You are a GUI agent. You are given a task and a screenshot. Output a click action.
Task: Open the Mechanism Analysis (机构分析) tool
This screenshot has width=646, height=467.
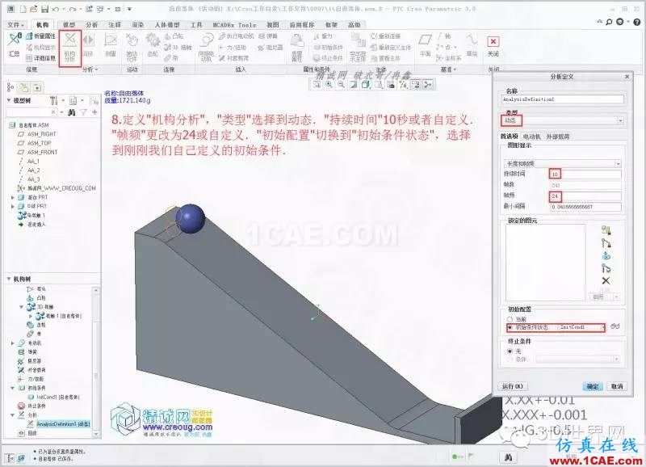(70, 48)
